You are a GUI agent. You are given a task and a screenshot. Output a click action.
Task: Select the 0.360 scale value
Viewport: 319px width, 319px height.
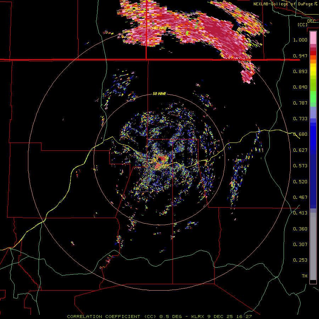pyautogui.click(x=300, y=229)
